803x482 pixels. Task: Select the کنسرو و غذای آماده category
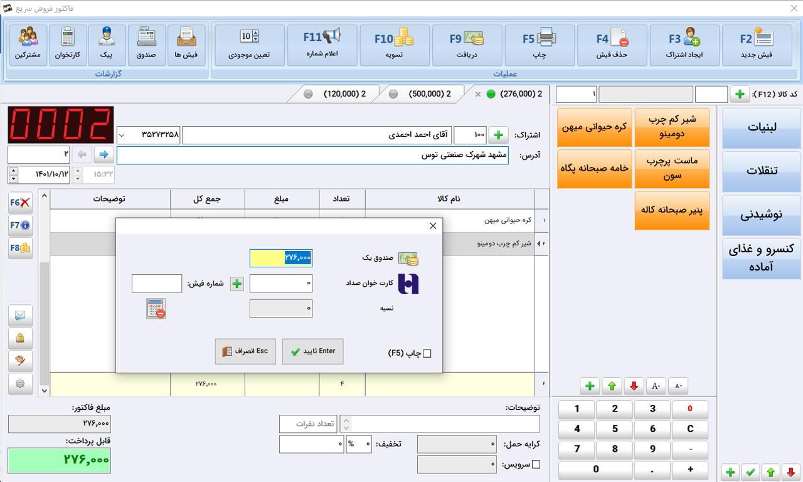pos(762,258)
